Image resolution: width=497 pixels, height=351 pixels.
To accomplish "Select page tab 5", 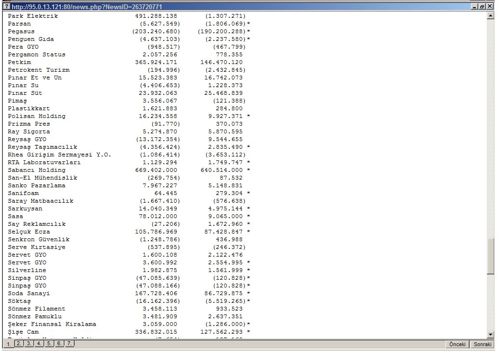I will pos(49,343).
